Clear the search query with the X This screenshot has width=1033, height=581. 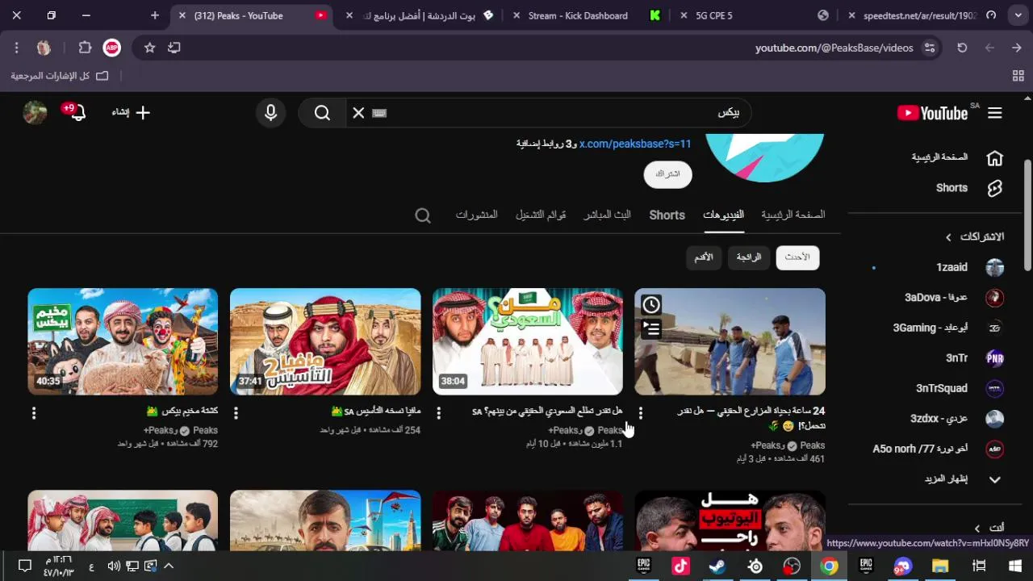pos(358,113)
